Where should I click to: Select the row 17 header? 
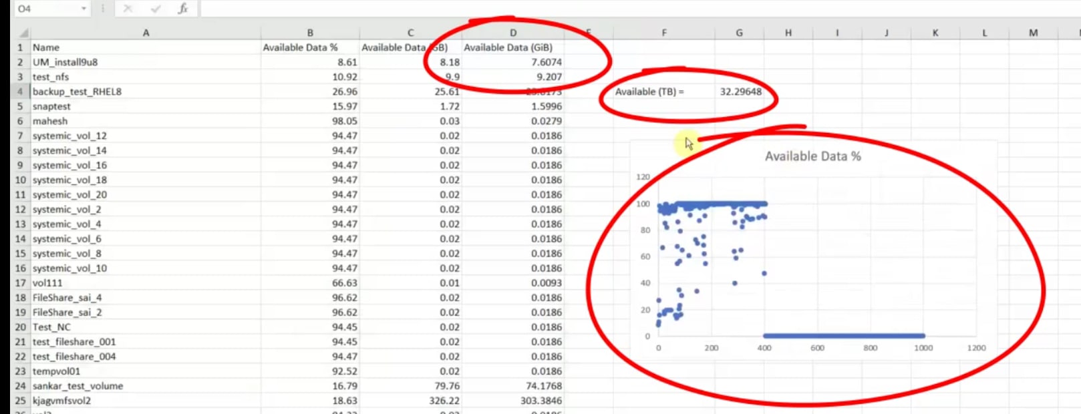pos(20,283)
